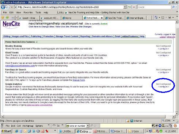Click configure link for Word Travels
The width and height of the screenshot is (179, 134).
coord(163,55)
